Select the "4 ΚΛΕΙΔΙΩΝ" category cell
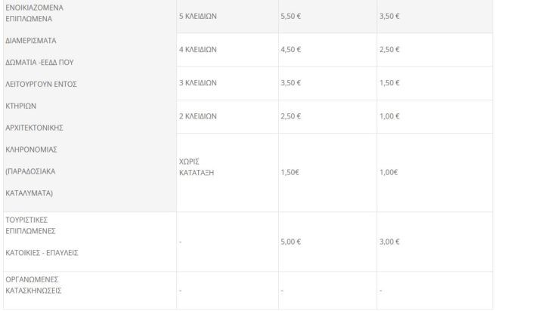 [200, 49]
